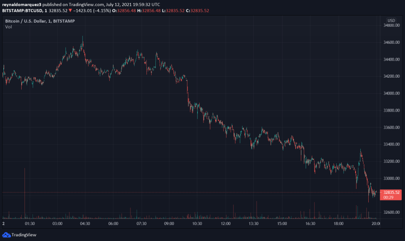Click the 34200.00 price axis label
Viewport: 405px width, 241px height.
point(391,76)
